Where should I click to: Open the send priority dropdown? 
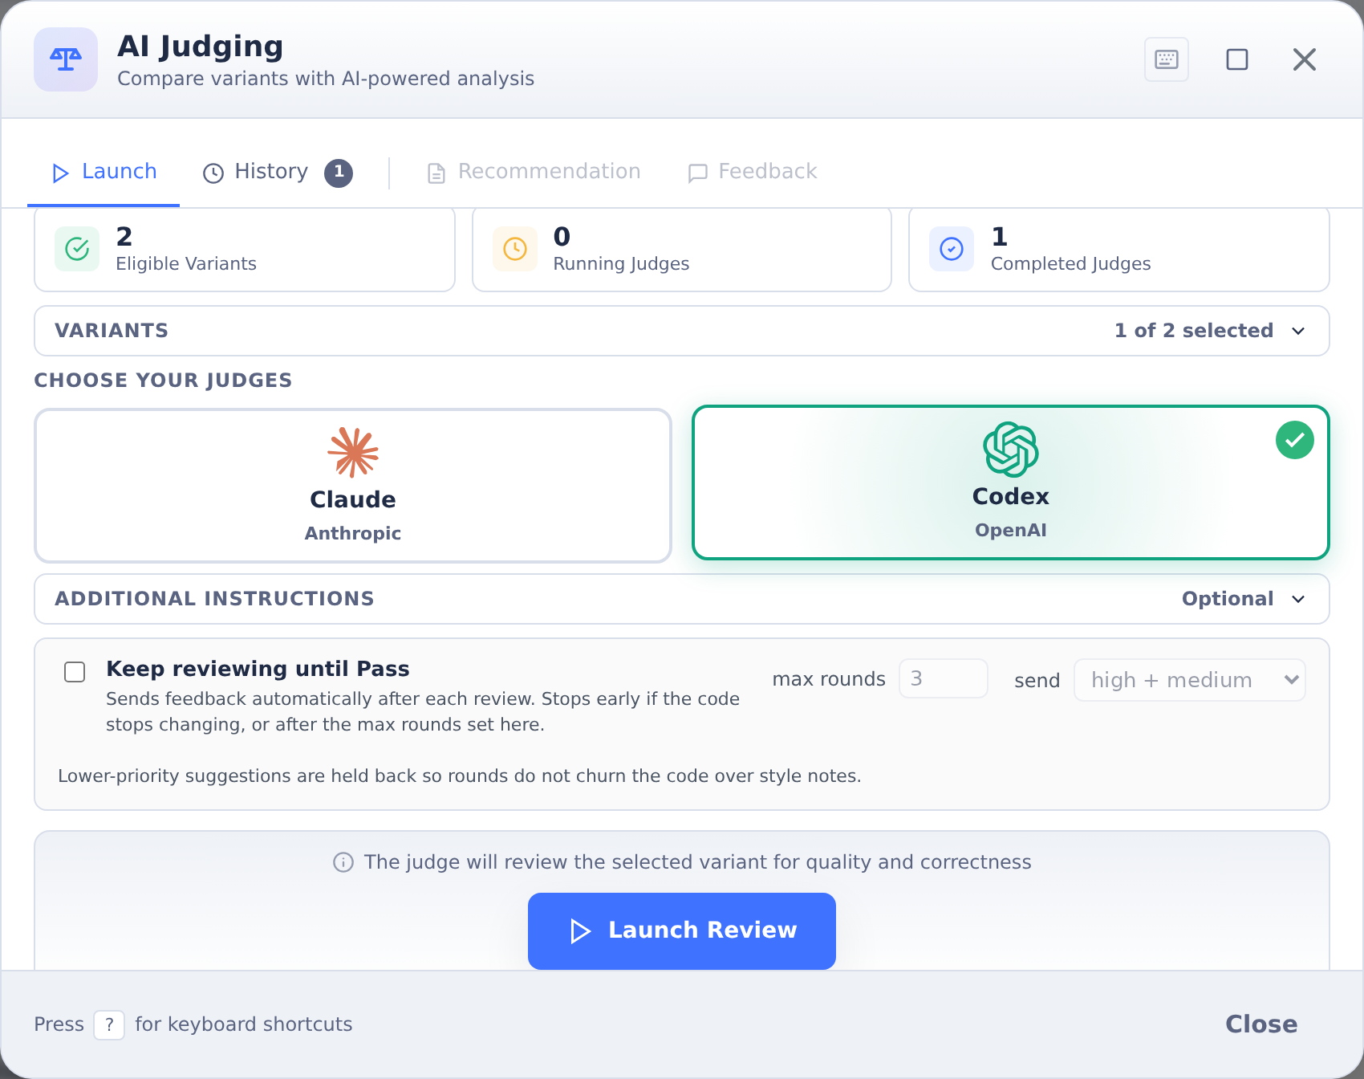point(1190,680)
